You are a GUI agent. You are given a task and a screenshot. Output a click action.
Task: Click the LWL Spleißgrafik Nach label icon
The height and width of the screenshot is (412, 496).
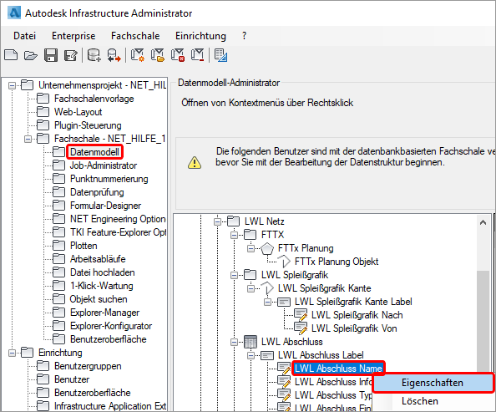click(301, 315)
